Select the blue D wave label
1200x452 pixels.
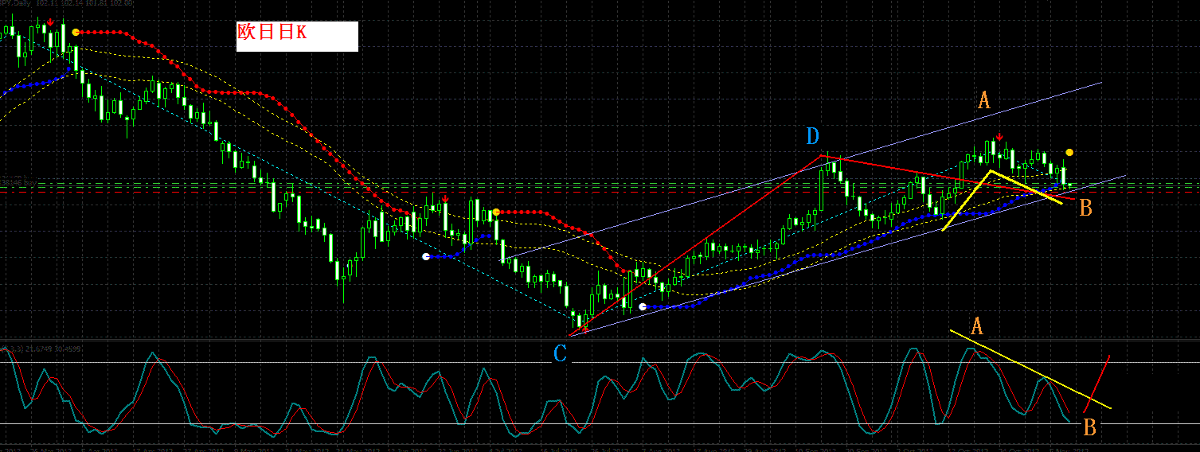tap(812, 137)
